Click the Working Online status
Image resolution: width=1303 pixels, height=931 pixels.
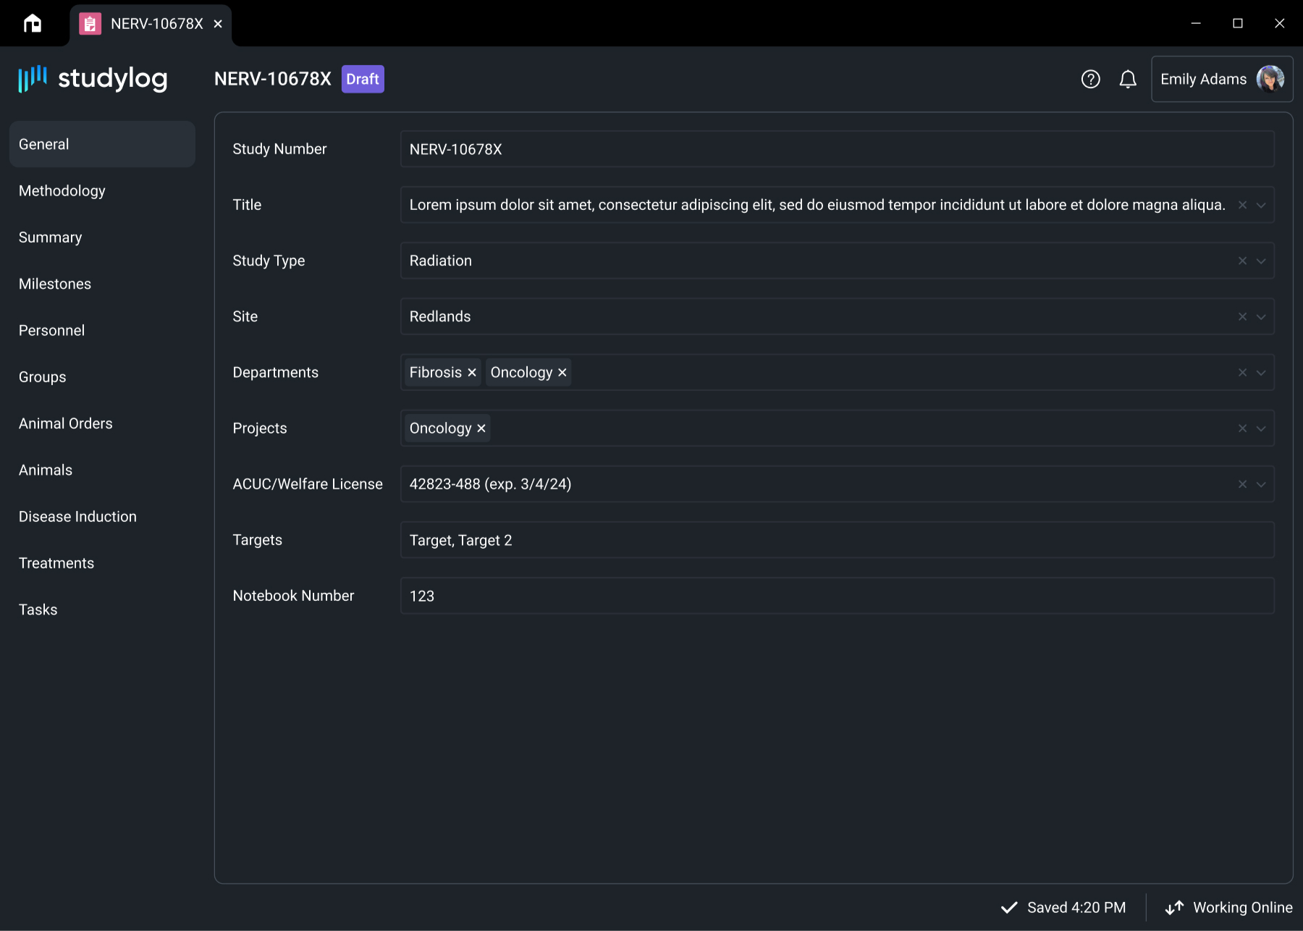click(1228, 908)
